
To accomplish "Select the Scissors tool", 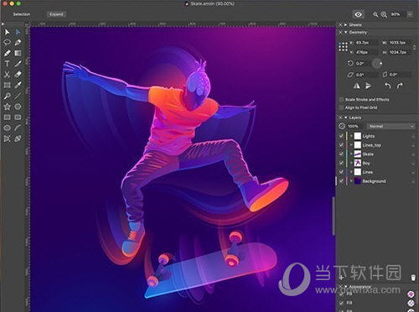I will click(x=7, y=75).
